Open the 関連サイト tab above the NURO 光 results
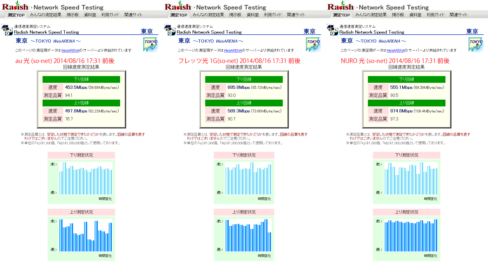Image resolution: width=488 pixels, height=263 pixels. click(x=459, y=15)
